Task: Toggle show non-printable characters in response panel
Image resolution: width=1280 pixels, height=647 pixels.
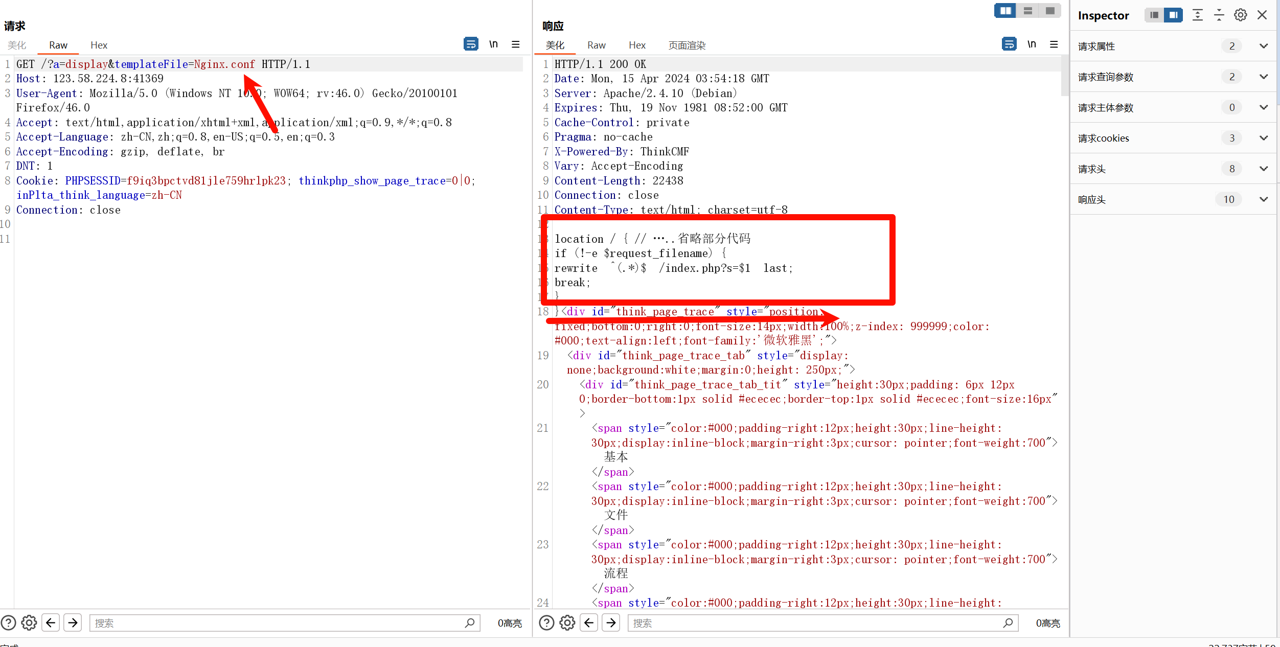Action: tap(1032, 44)
